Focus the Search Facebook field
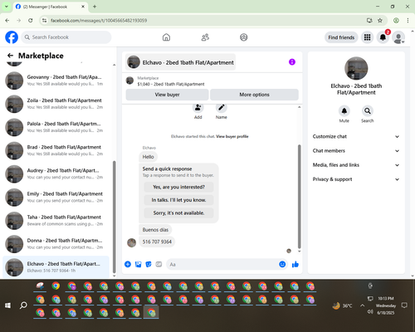Image resolution: width=415 pixels, height=332 pixels. (x=66, y=37)
